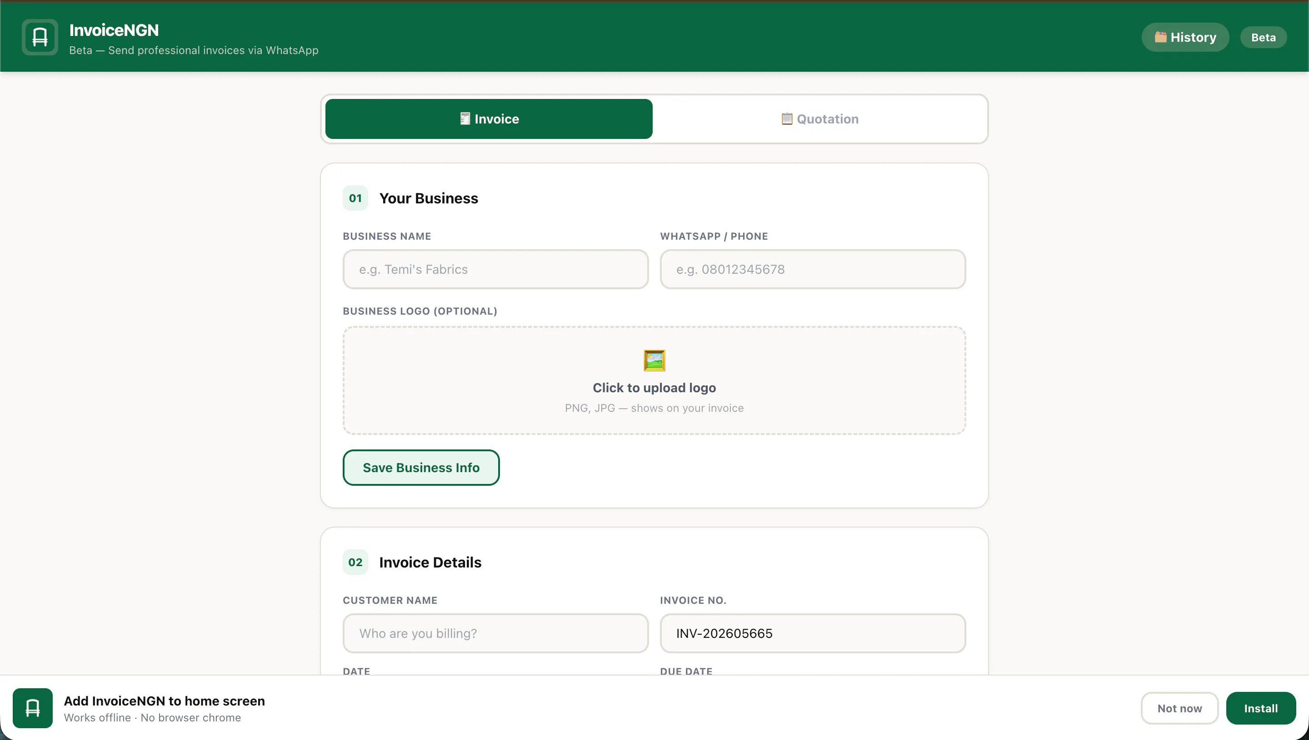Viewport: 1309px width, 740px height.
Task: Focus the Customer Name field
Action: (495, 633)
